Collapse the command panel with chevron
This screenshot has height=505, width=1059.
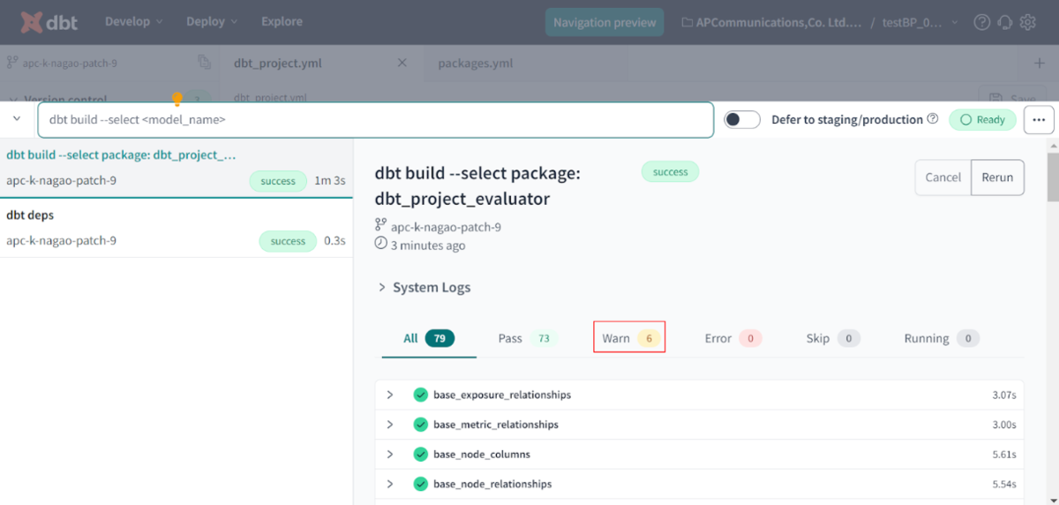(x=17, y=119)
